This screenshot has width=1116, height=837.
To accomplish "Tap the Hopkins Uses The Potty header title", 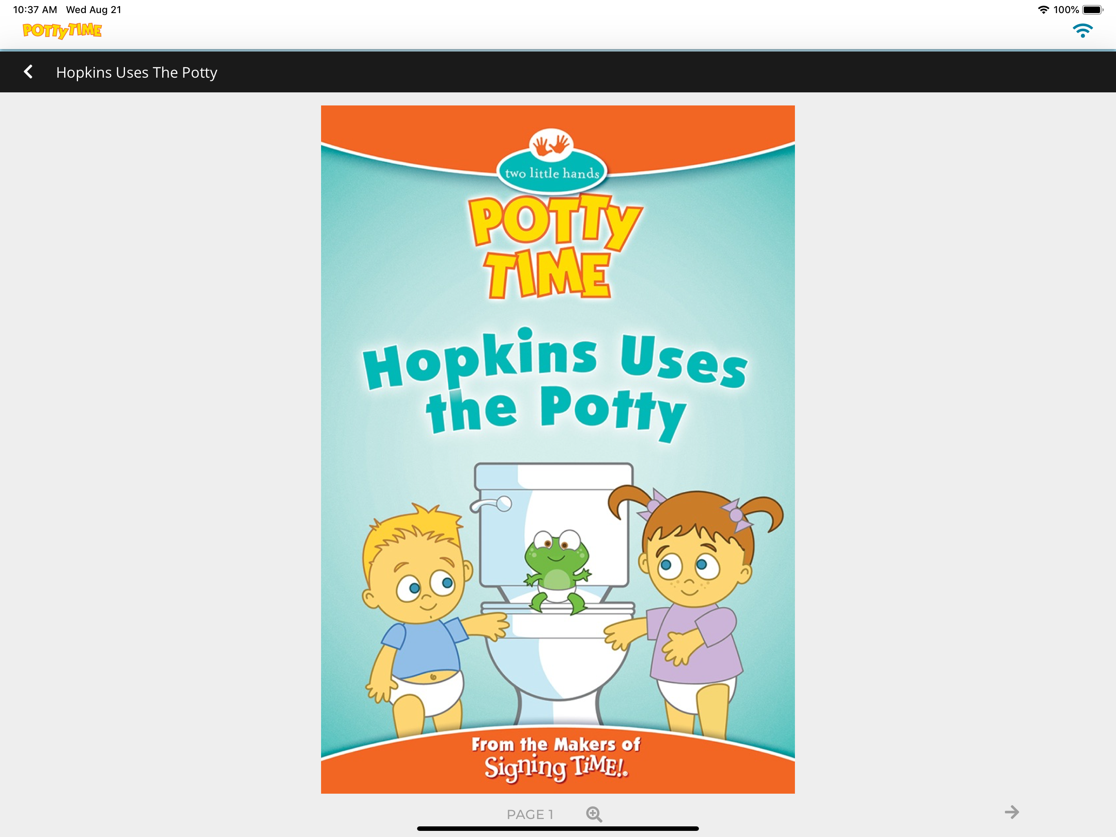I will click(137, 72).
